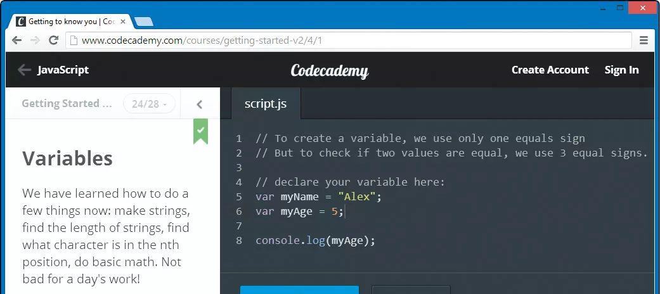Image resolution: width=660 pixels, height=294 pixels.
Task: Click Create Account
Action: [x=550, y=70]
